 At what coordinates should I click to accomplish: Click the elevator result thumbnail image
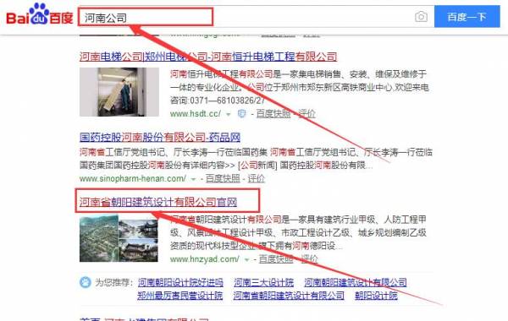(x=119, y=92)
